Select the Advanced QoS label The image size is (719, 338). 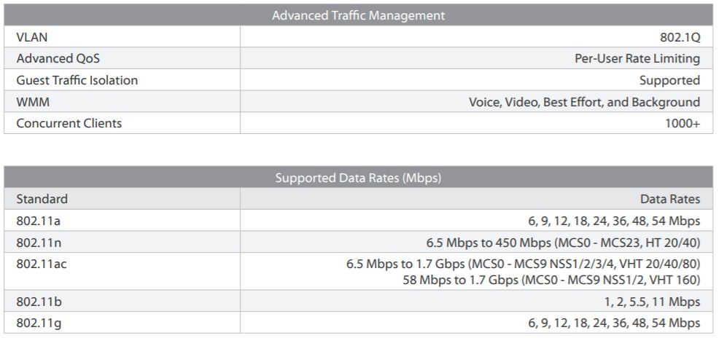pyautogui.click(x=58, y=58)
